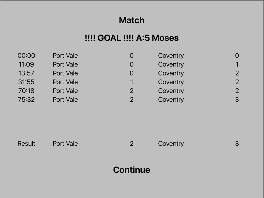Select Coventry's final score of 3 in Result row
The image size is (264, 198).
(x=237, y=144)
